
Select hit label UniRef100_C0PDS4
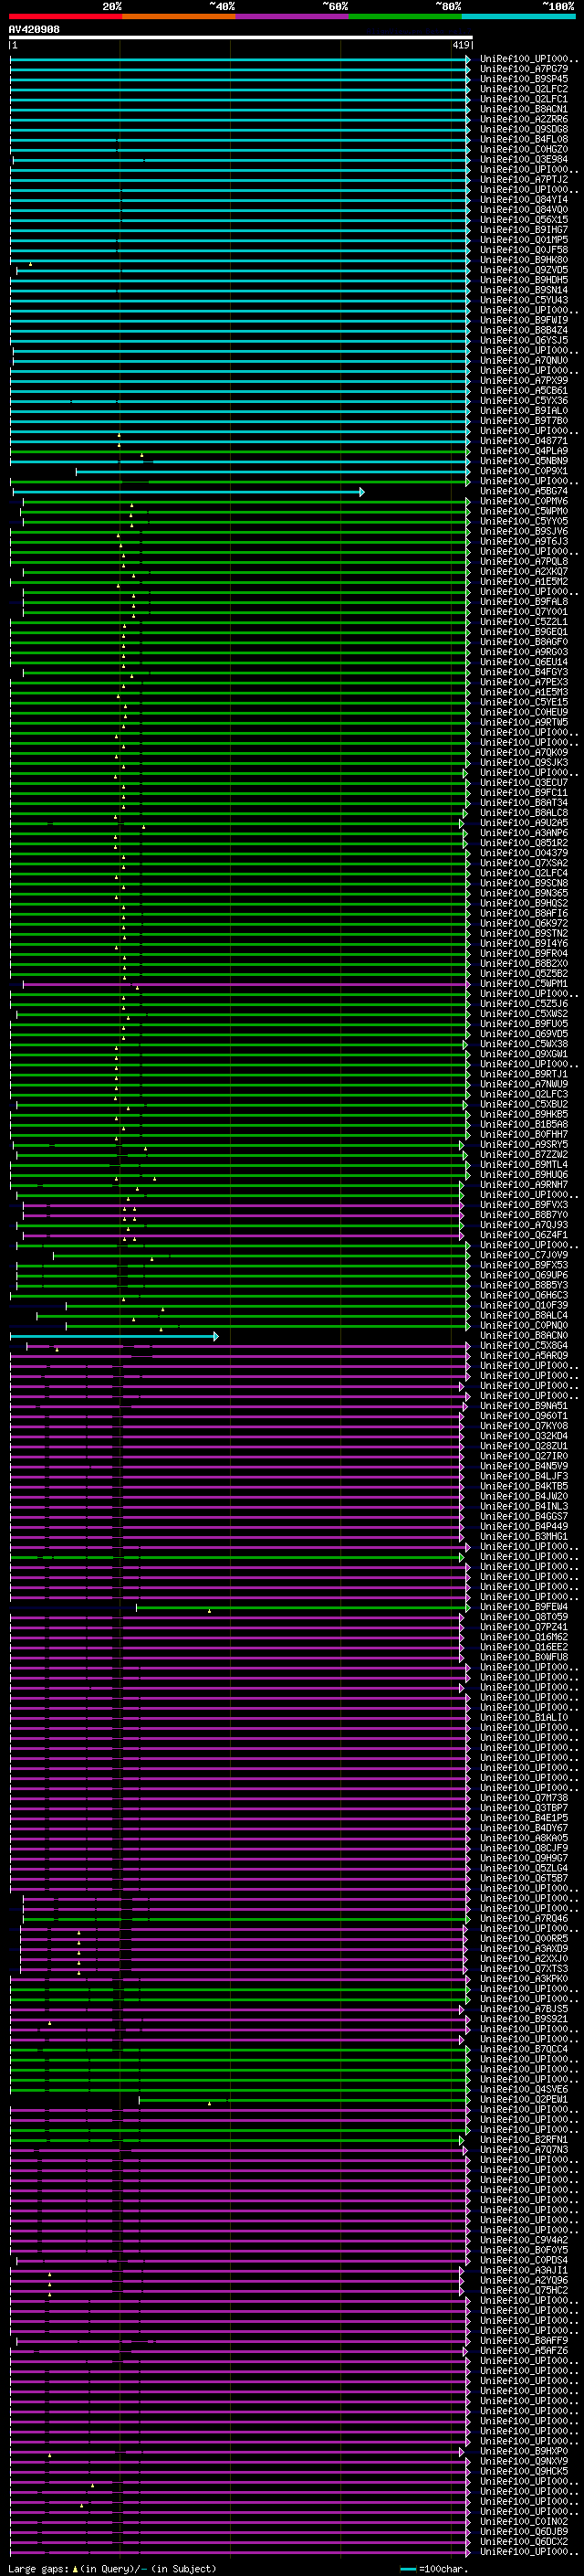tap(524, 2260)
